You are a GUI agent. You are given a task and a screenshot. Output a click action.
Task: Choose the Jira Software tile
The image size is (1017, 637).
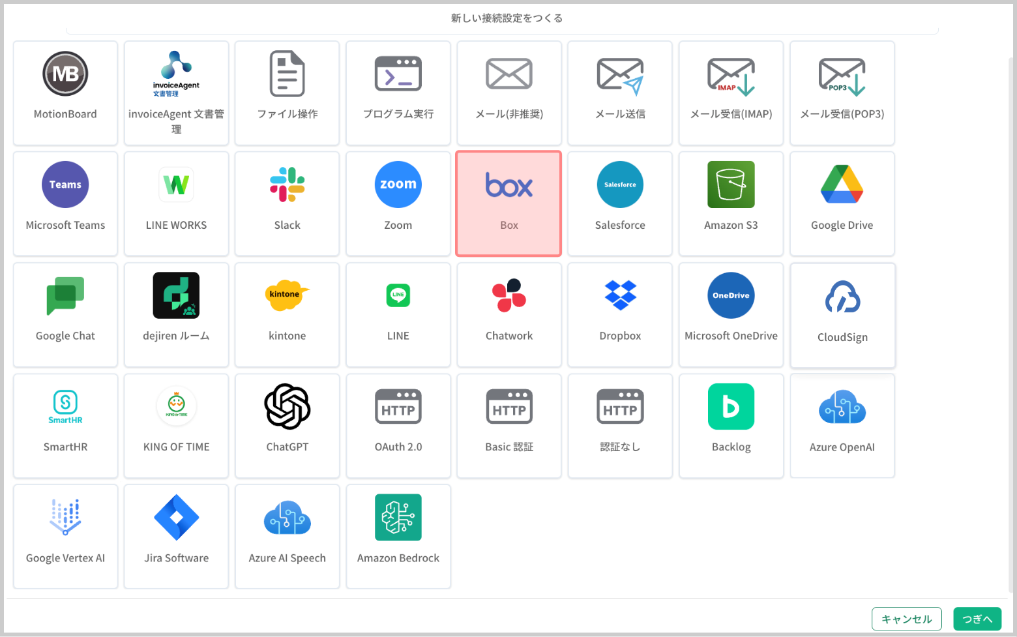click(176, 537)
